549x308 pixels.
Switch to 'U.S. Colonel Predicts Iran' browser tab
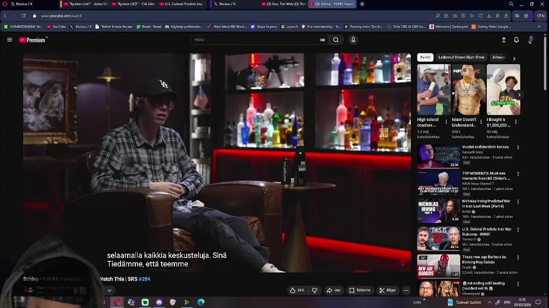click(x=181, y=4)
